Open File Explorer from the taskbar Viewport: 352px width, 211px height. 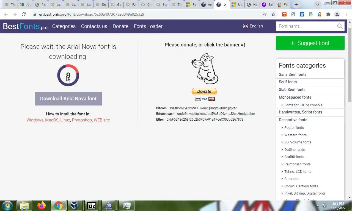[24, 206]
